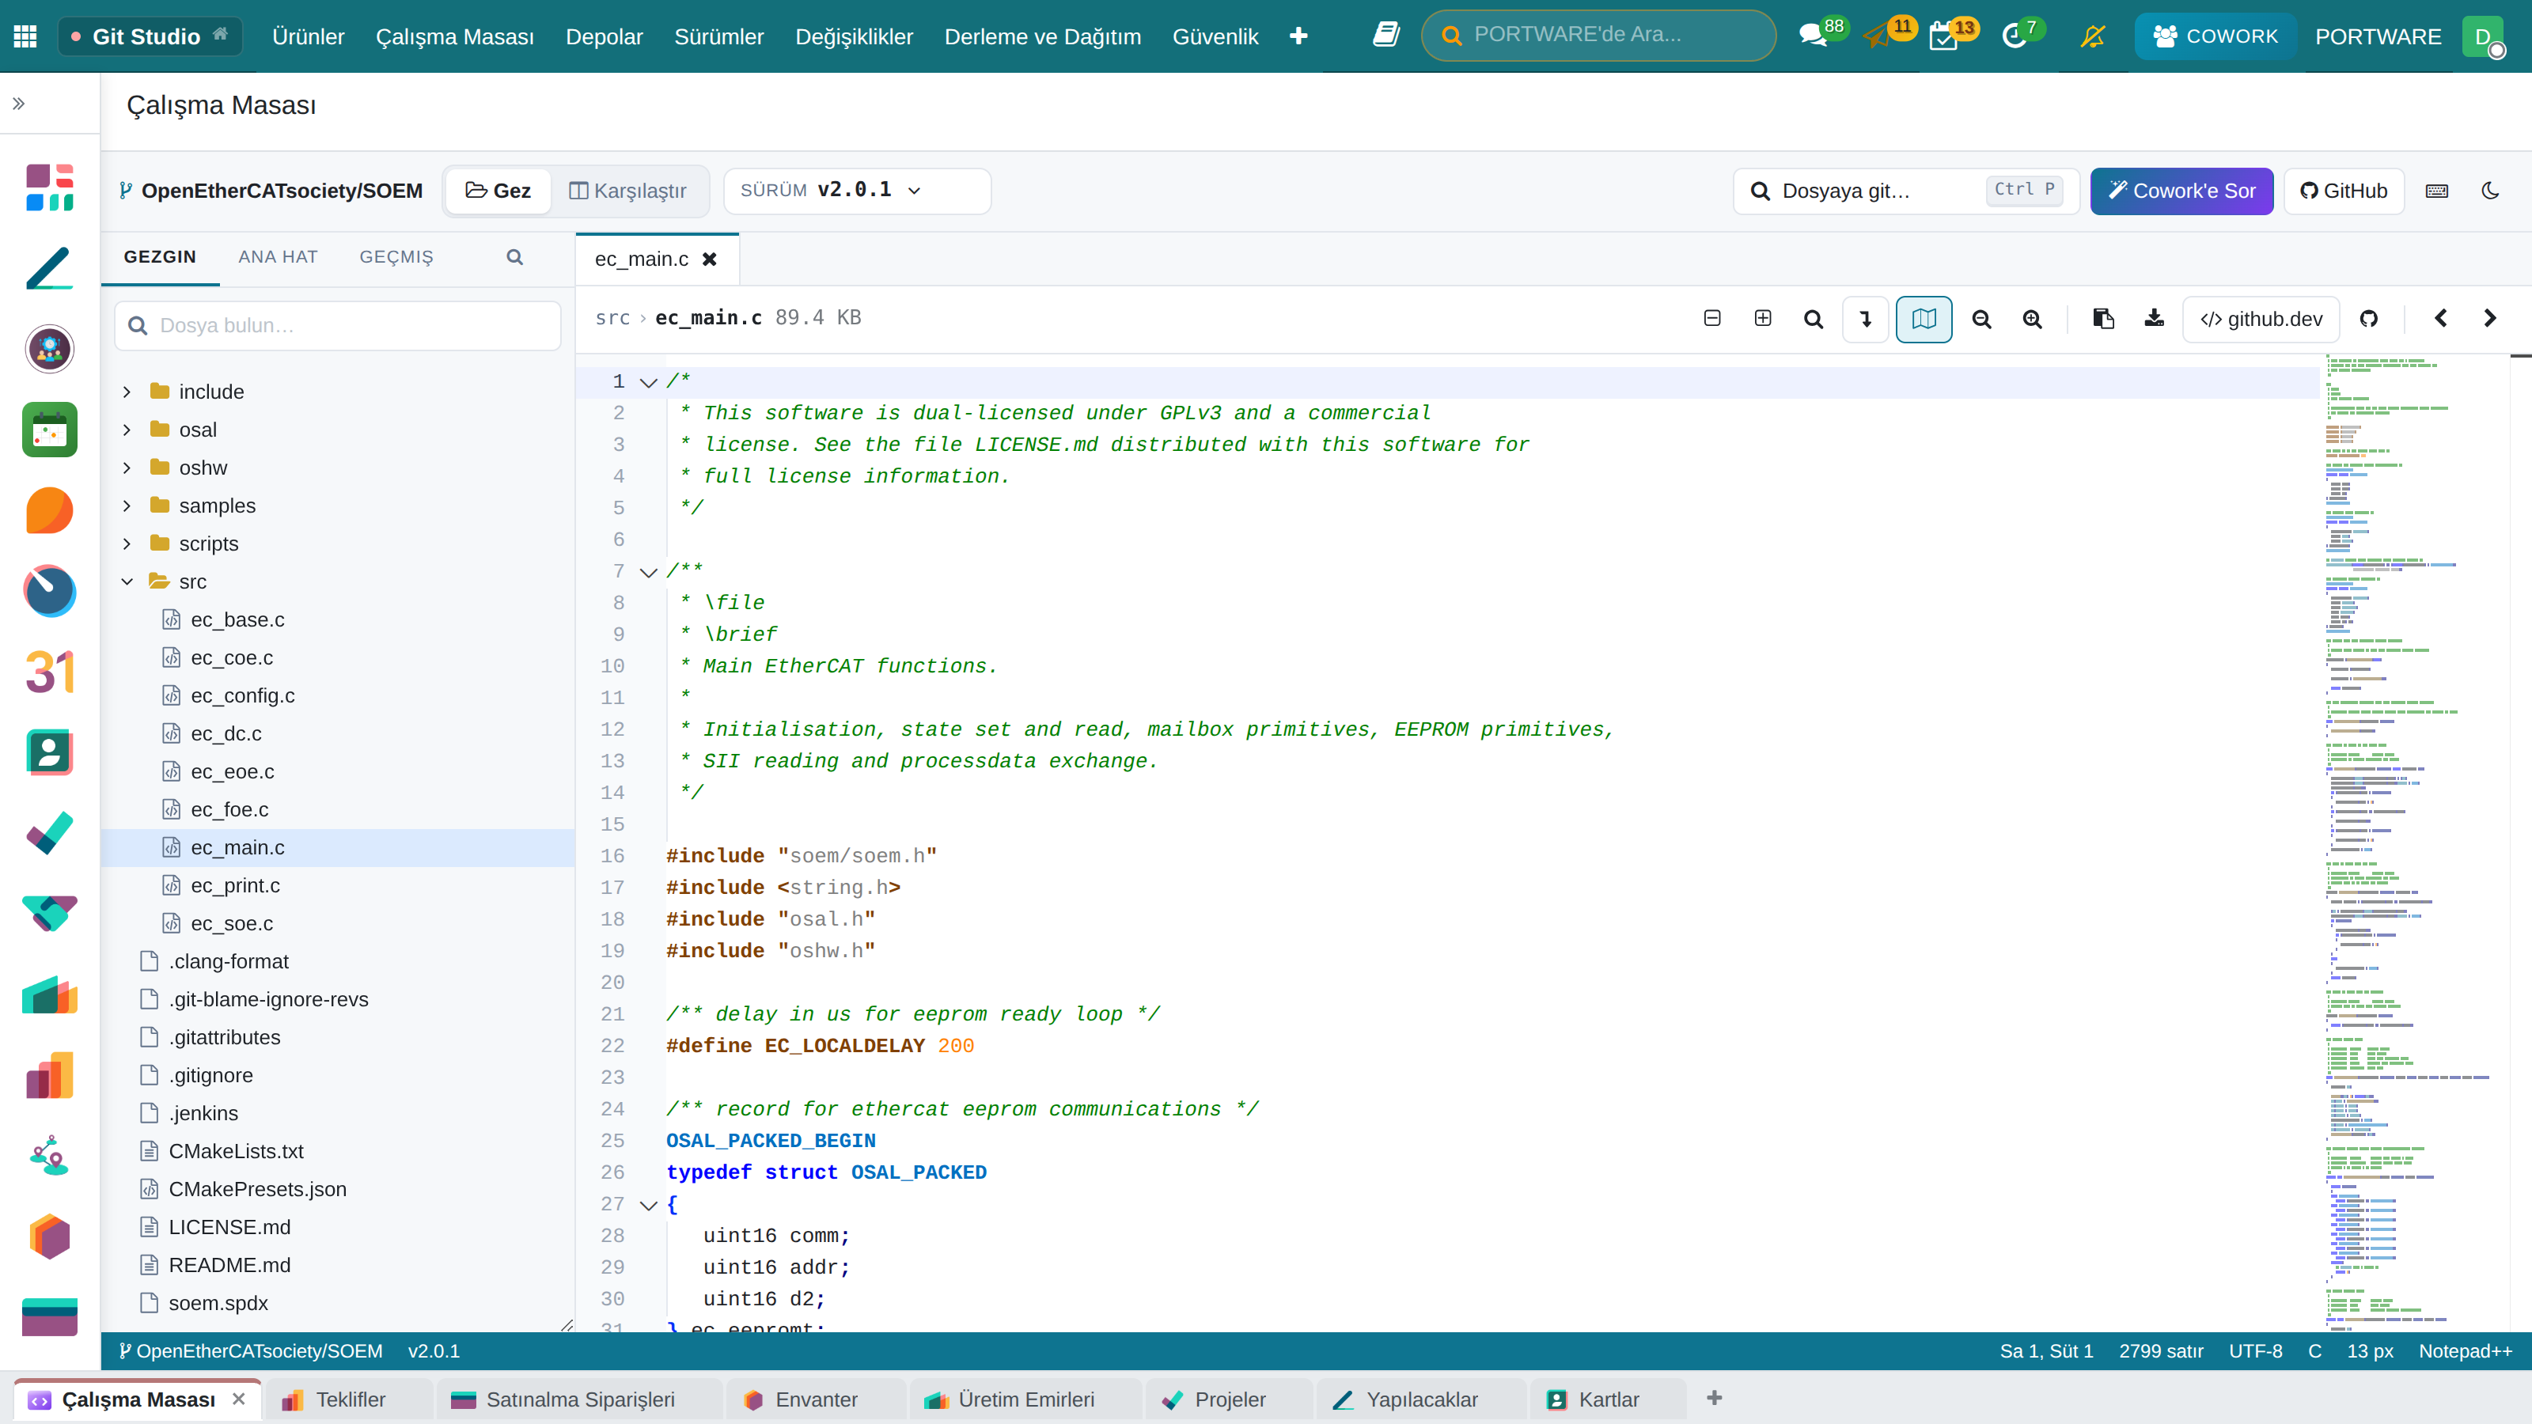
Task: Open version dropdown v2.0.1
Action: (857, 191)
